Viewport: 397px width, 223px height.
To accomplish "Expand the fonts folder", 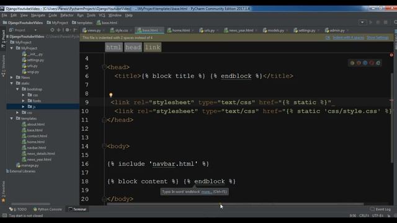I will tap(24, 101).
